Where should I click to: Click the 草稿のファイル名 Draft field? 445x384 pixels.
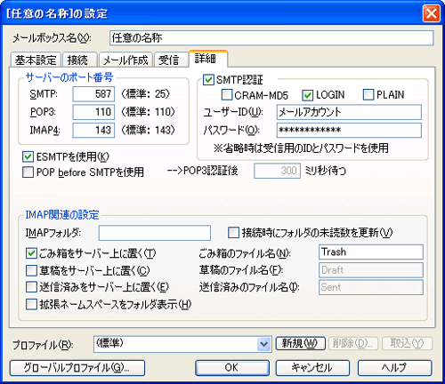371,270
